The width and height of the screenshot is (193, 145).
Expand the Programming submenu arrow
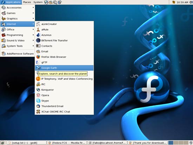tap(33, 35)
